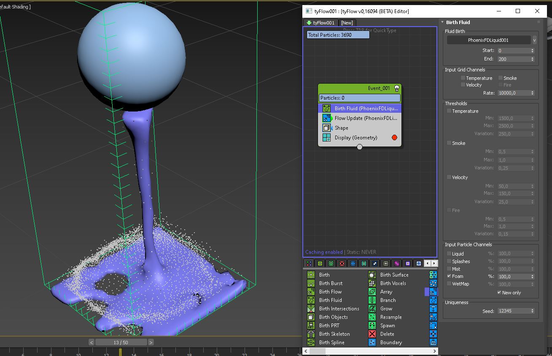Pick the Birth PRT operator icon
This screenshot has height=356, width=552.
click(x=311, y=326)
